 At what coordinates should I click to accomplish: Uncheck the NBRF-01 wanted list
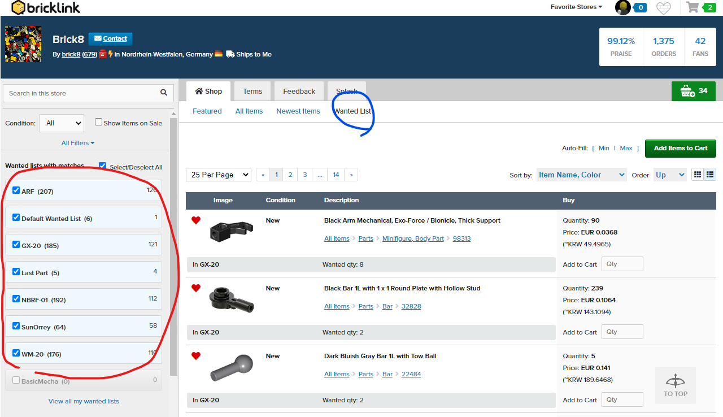(x=16, y=299)
